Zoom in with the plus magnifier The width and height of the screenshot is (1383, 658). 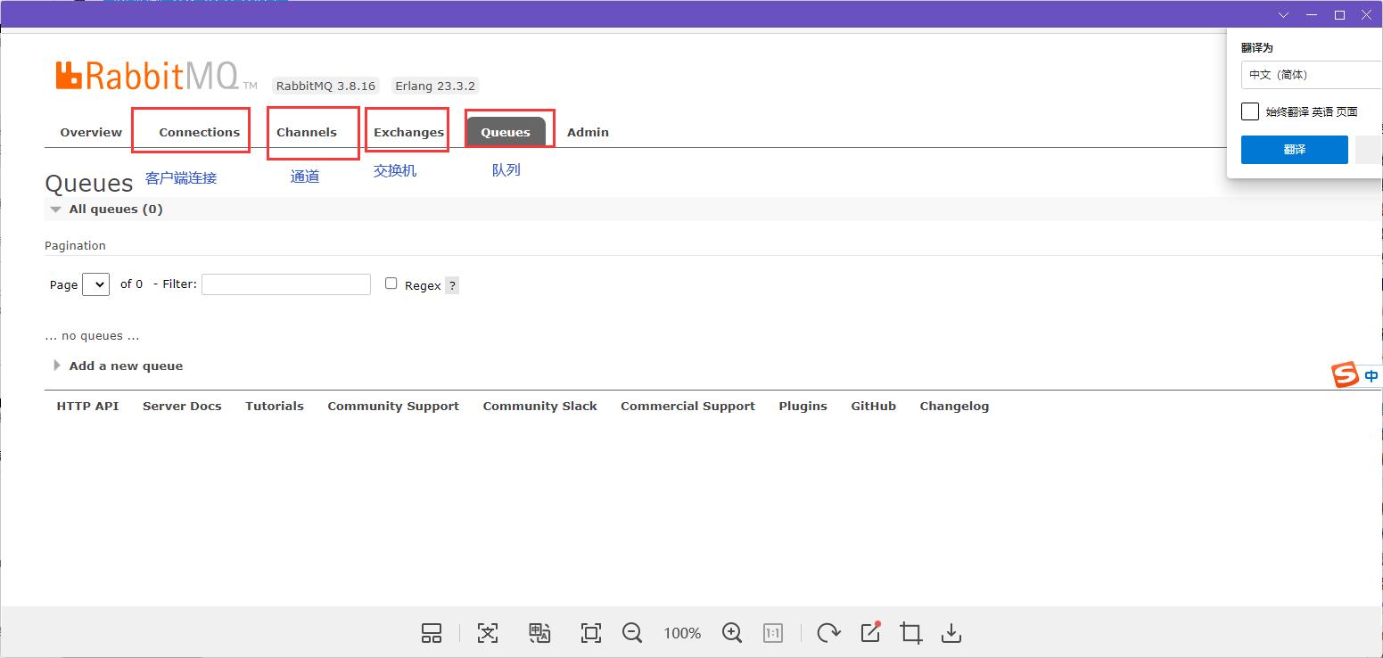click(x=732, y=633)
